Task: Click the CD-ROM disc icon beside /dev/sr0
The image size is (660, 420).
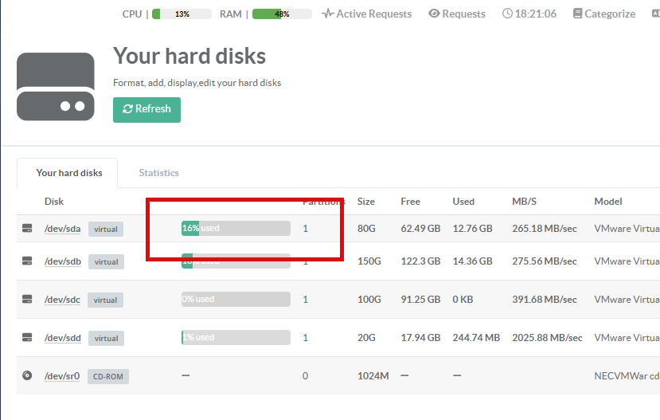Action: 27,376
